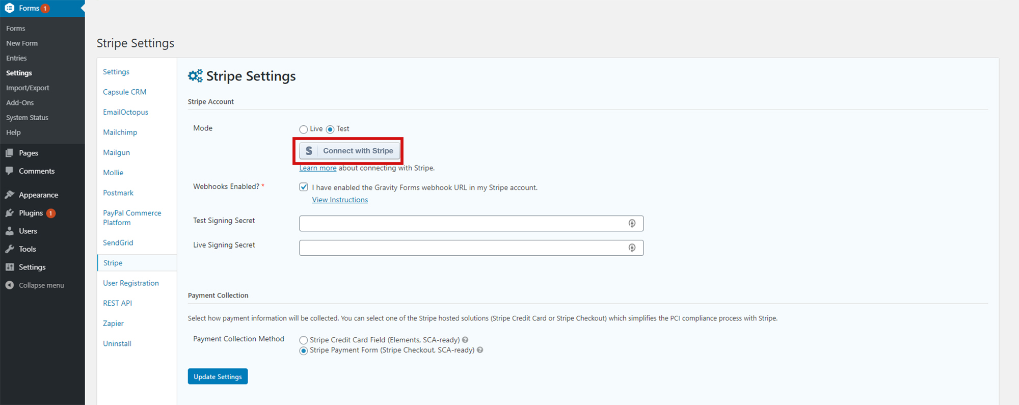Click the Gravity Forms icon in sidebar
Screen dimensions: 1019x405
[10, 8]
